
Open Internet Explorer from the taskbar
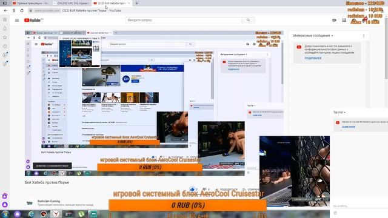point(31,214)
